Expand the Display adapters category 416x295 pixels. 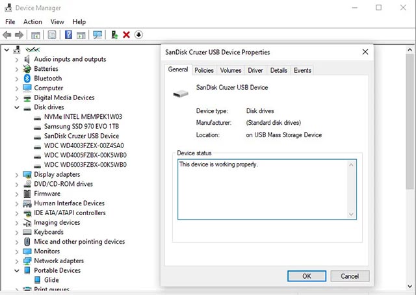[17, 175]
